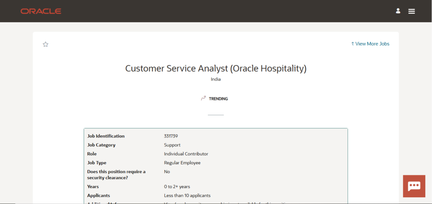
Task: Select the Support category value
Action: click(x=172, y=145)
